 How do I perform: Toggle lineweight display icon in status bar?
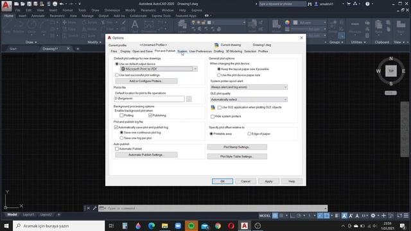click(x=337, y=216)
